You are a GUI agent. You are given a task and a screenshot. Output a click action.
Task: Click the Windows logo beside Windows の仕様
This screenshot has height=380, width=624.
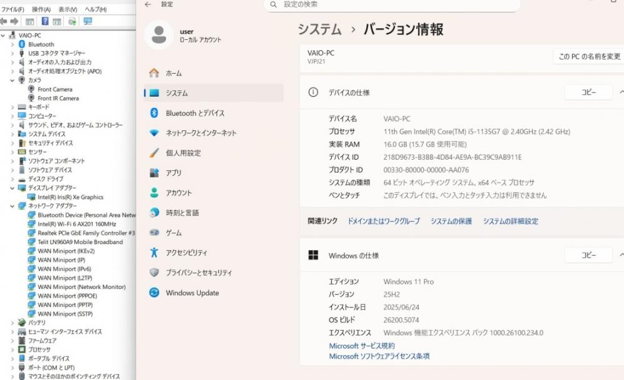tap(313, 255)
